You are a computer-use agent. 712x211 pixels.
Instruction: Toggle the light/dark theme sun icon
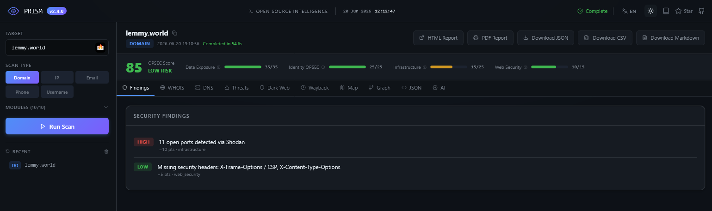click(650, 11)
